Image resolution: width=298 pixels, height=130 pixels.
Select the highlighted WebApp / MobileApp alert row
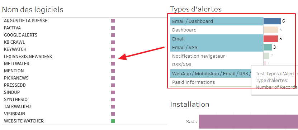[x=211, y=74]
